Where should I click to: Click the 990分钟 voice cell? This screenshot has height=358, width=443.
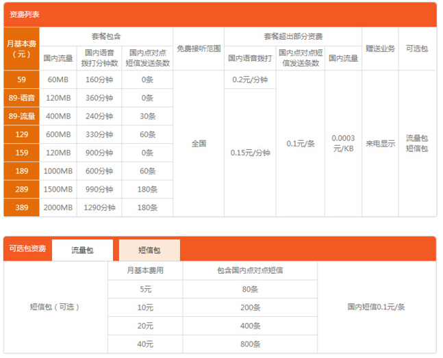(x=99, y=190)
